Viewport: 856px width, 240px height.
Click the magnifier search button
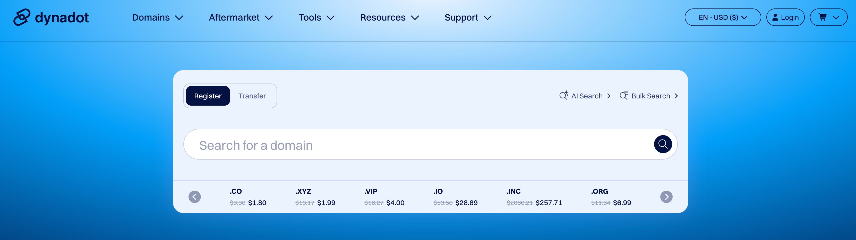(663, 144)
